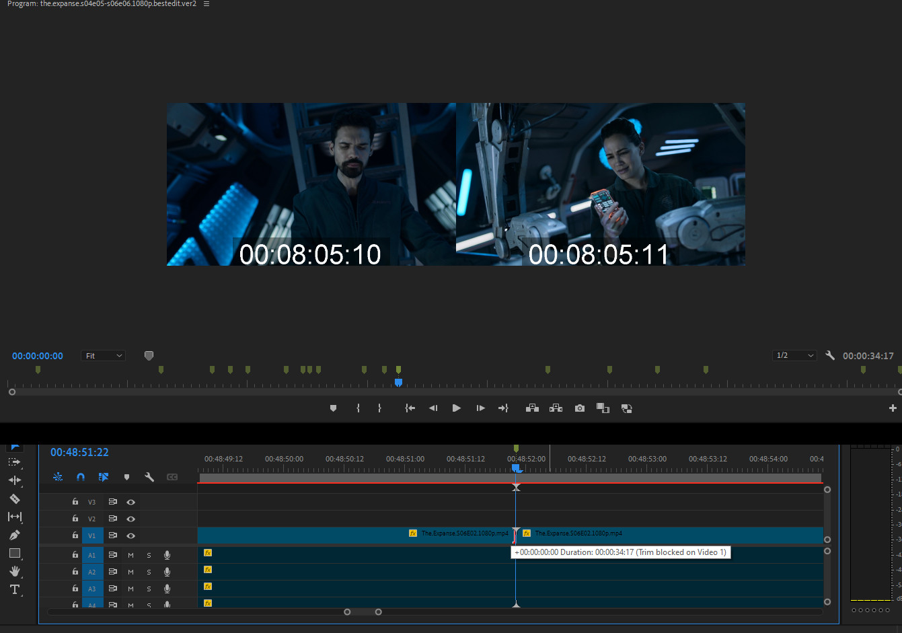Open Program monitor settings wrench

[830, 355]
